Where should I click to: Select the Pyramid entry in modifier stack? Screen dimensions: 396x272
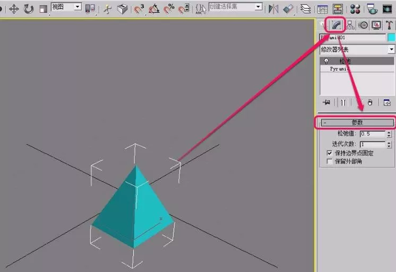click(357, 68)
